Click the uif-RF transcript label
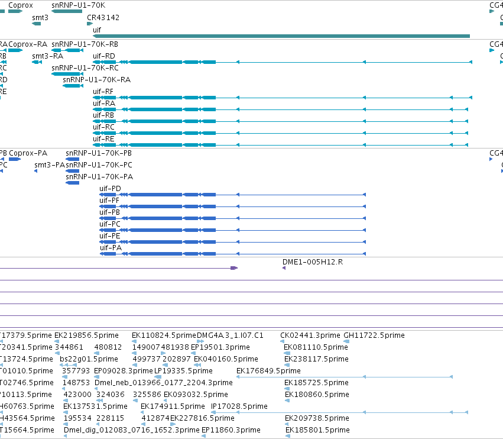Image resolution: width=503 pixels, height=439 pixels. (103, 92)
